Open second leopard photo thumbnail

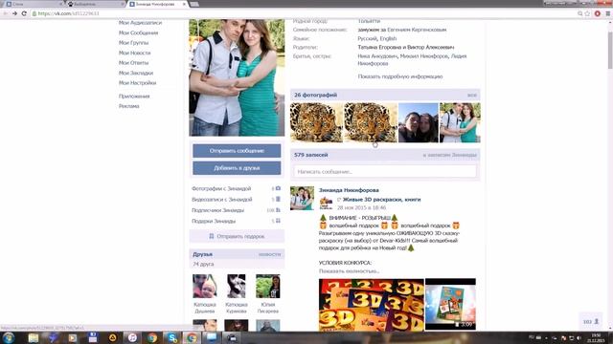(x=371, y=123)
